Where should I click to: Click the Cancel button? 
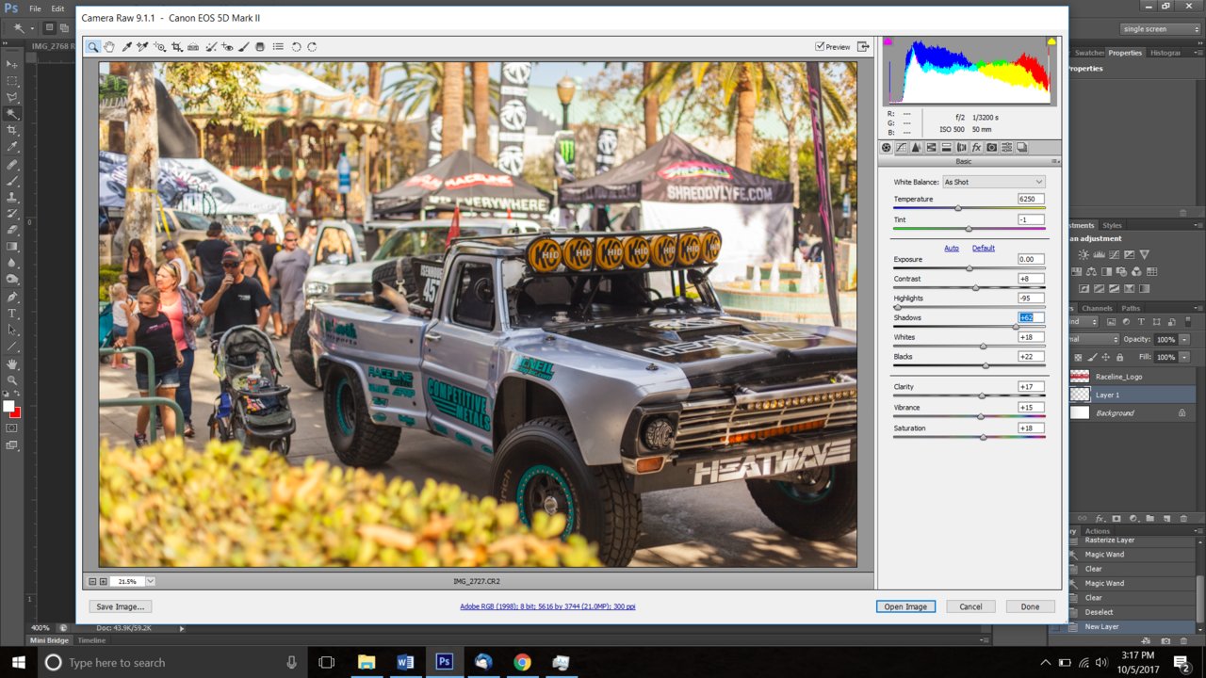click(970, 606)
